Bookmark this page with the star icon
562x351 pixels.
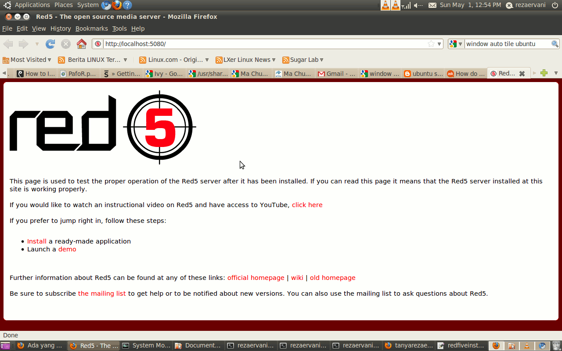(431, 44)
